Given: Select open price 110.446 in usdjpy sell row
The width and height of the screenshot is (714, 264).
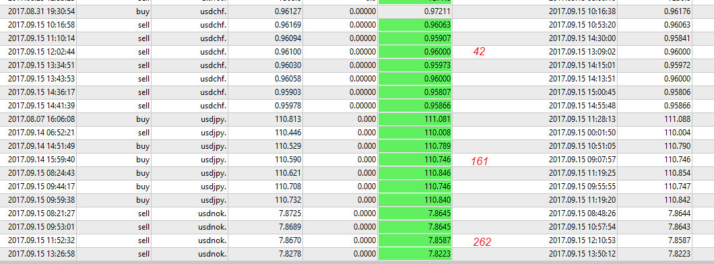Looking at the screenshot, I should (x=289, y=133).
